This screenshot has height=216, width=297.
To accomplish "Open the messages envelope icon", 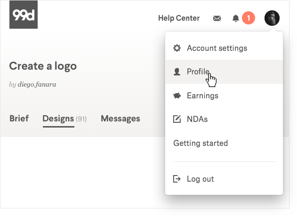I will coord(217,18).
